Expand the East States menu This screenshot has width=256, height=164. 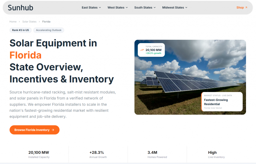(x=91, y=7)
